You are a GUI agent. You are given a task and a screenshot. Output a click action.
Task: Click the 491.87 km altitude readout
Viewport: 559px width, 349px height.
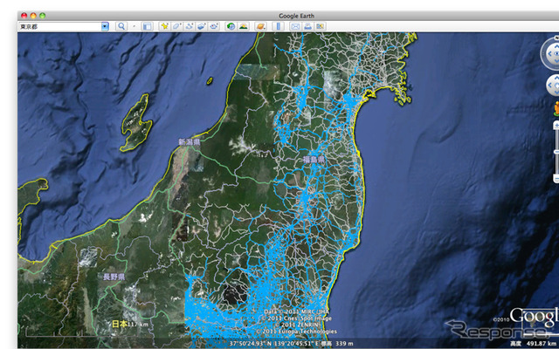click(x=540, y=343)
